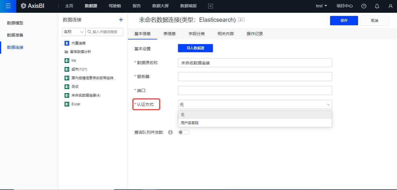Click the plus icon to add data connection
The height and width of the screenshot is (190, 397).
[121, 20]
